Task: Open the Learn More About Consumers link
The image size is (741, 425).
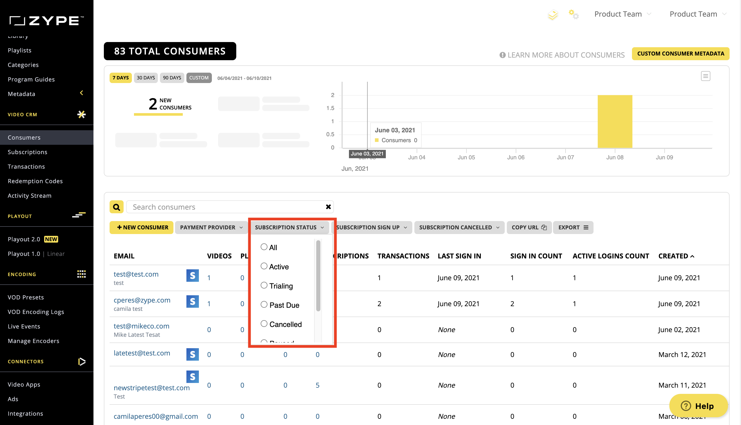Action: coord(562,55)
